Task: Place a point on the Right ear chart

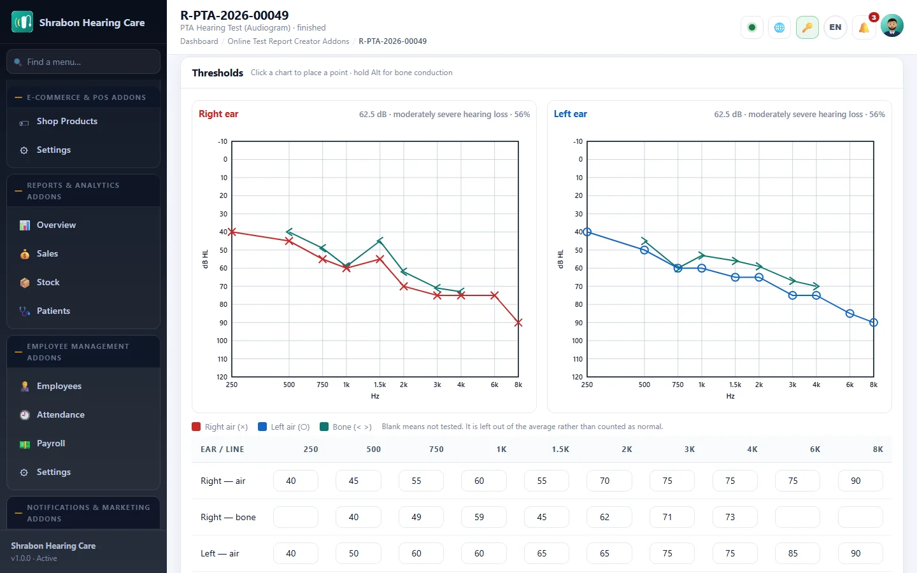Action: pyautogui.click(x=375, y=259)
